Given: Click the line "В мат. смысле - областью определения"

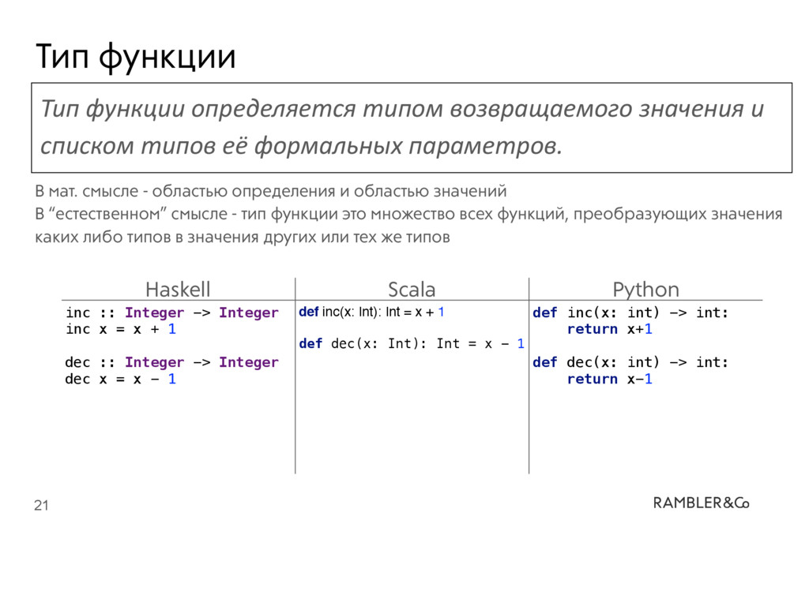Looking at the screenshot, I should [x=271, y=191].
